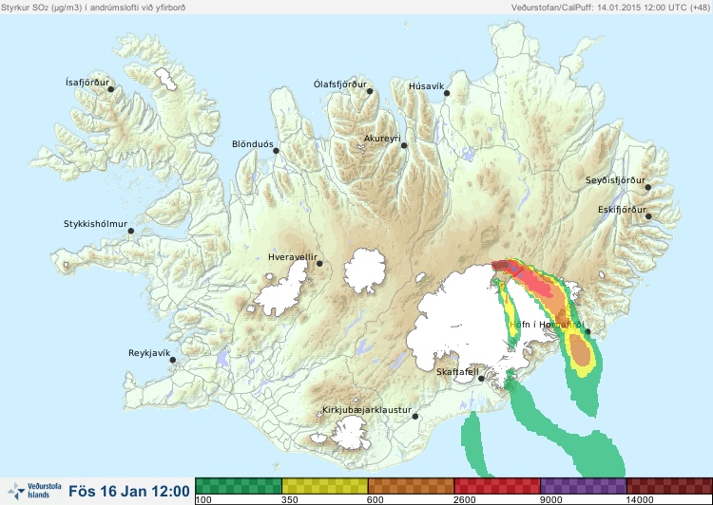The width and height of the screenshot is (713, 505).
Task: Click the Húsavík label
Action: tap(427, 86)
